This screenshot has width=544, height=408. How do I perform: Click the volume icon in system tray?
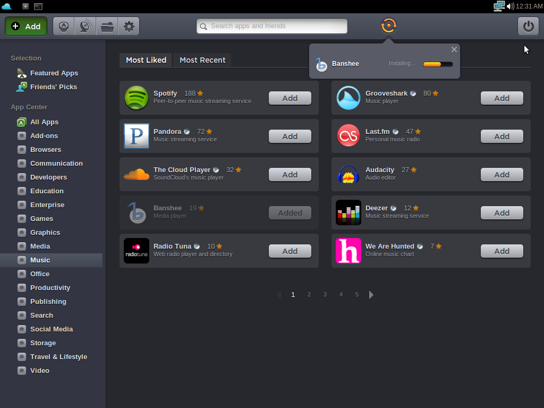(510, 6)
